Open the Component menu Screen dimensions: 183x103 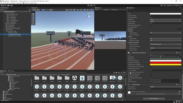click(19, 3)
